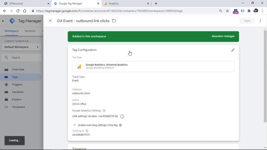
Task: Click the {{Click URL}} action value
Action: (79, 104)
